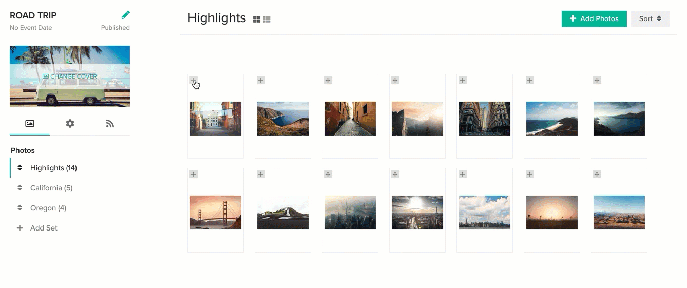This screenshot has height=288, width=687.
Task: Click the Add Photos button
Action: [x=594, y=19]
